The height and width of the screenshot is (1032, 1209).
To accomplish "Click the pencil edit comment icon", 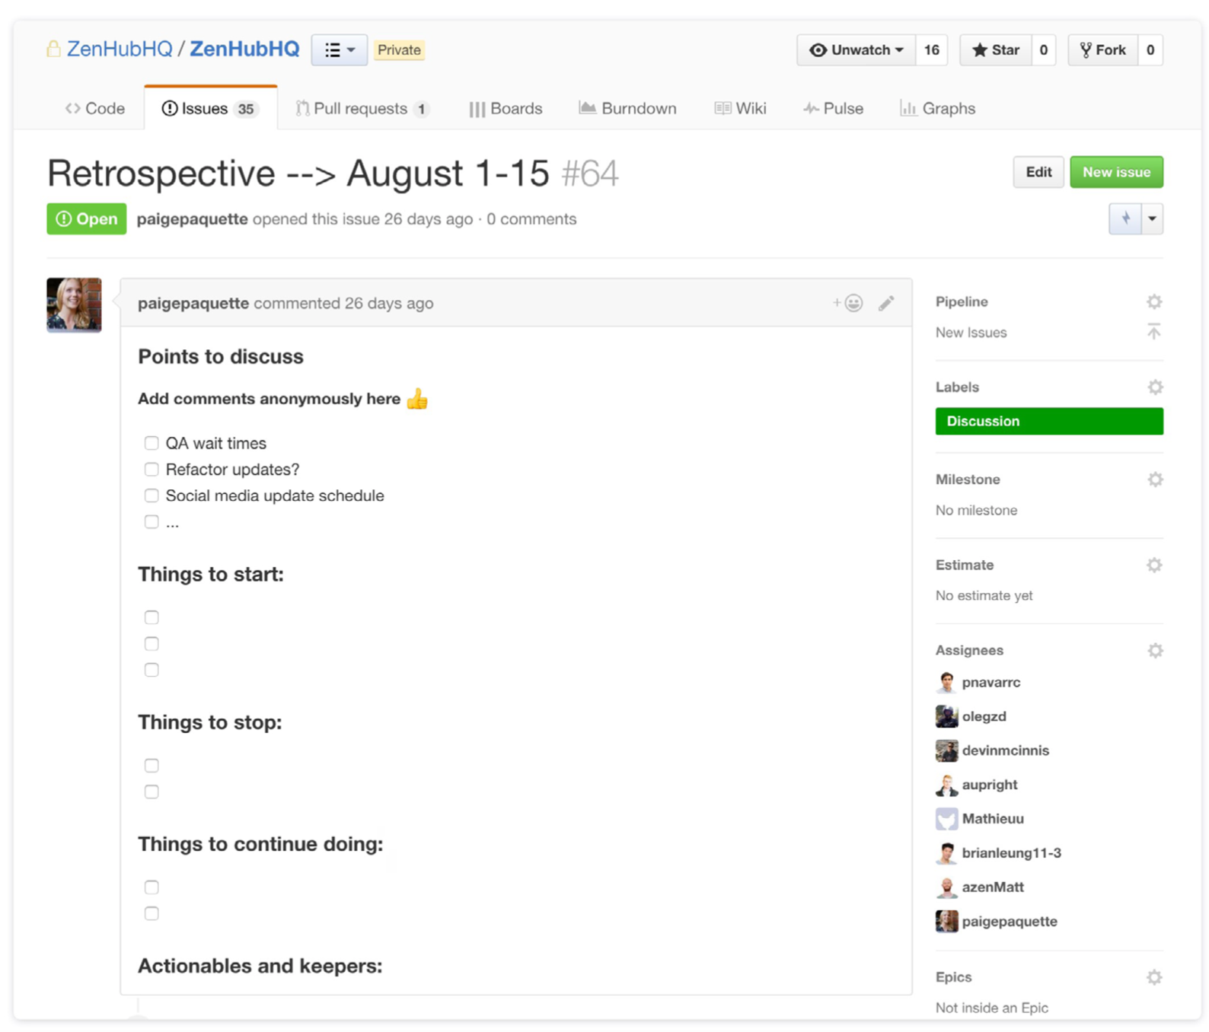I will 886,303.
